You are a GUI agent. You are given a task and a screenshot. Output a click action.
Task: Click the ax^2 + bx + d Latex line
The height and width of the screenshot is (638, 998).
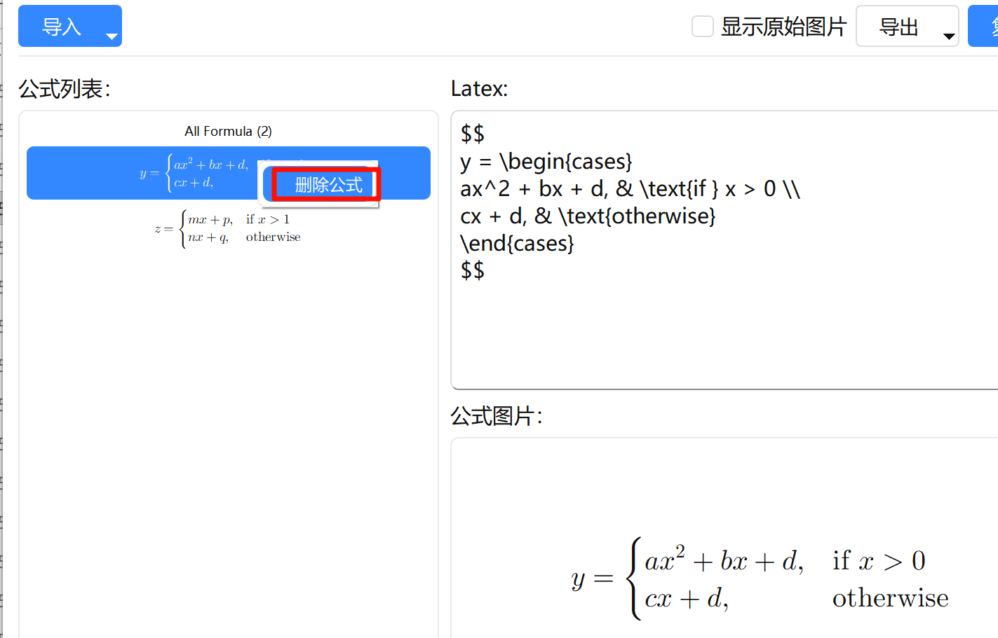(629, 189)
